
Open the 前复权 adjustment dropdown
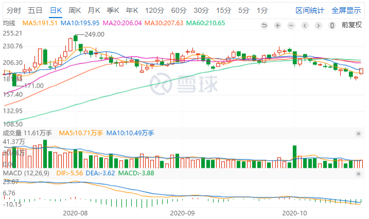click(x=352, y=25)
